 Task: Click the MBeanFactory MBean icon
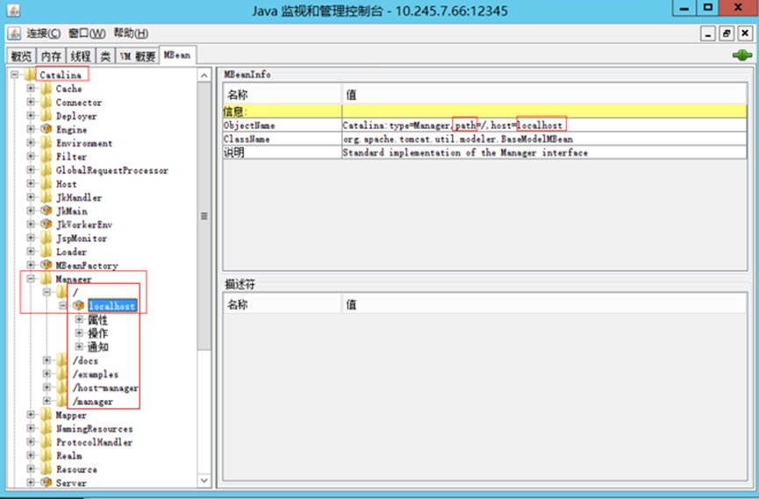47,265
